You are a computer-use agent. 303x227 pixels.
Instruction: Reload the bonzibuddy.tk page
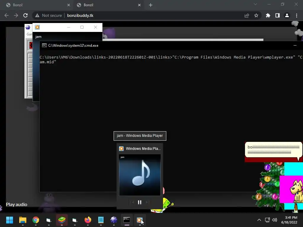tap(25, 15)
